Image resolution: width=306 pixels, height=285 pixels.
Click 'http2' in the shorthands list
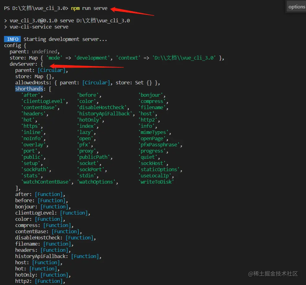point(148,120)
